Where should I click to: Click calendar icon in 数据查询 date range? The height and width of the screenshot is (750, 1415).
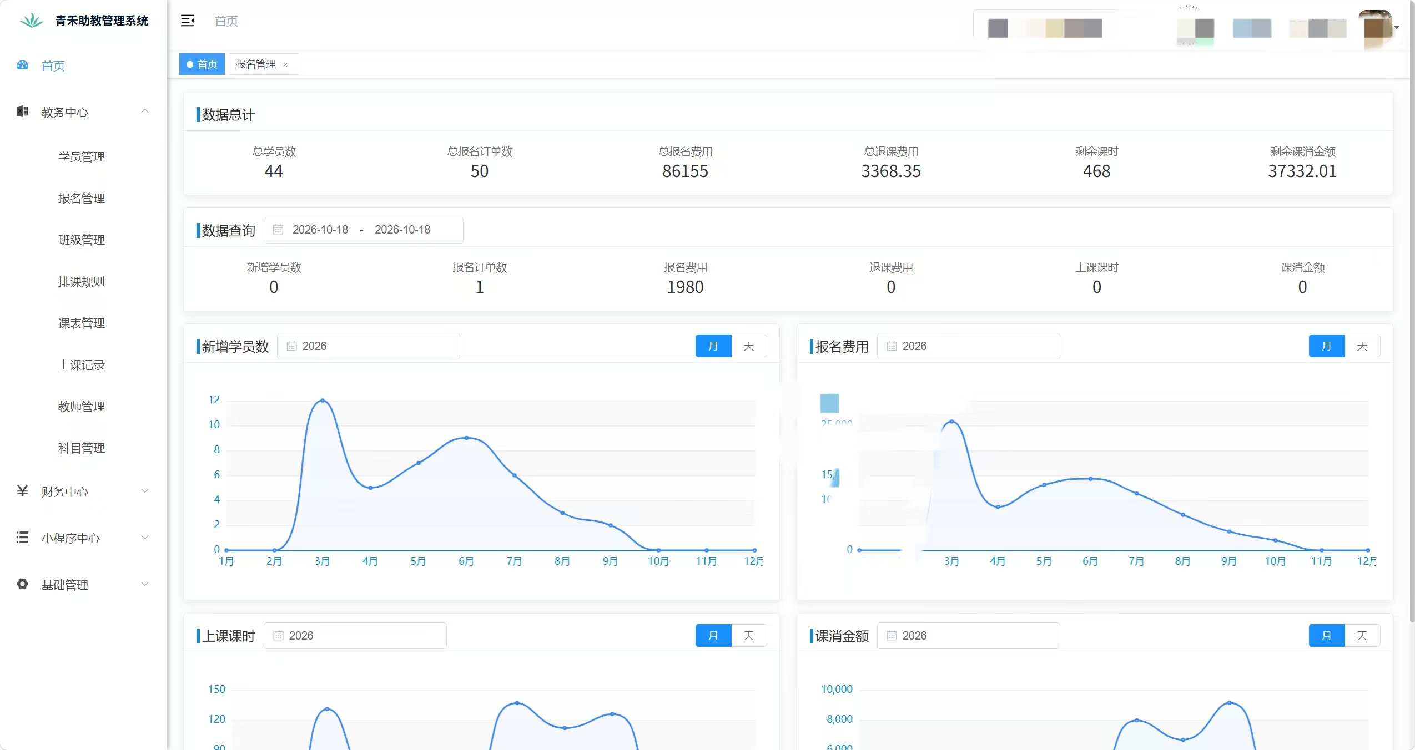point(278,230)
